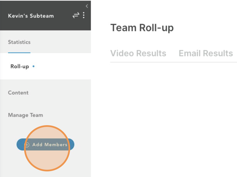Click the divider line under result tabs

coord(174,62)
